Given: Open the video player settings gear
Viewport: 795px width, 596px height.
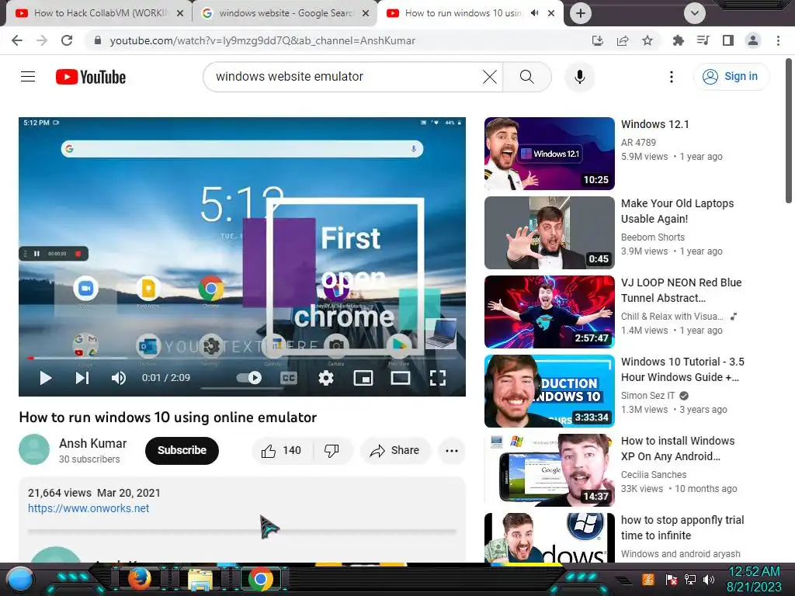Looking at the screenshot, I should click(x=326, y=378).
